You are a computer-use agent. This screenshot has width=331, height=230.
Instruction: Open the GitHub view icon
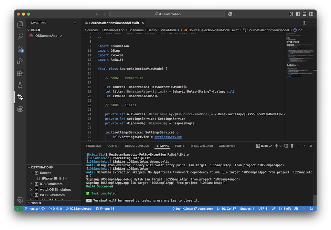[20, 109]
